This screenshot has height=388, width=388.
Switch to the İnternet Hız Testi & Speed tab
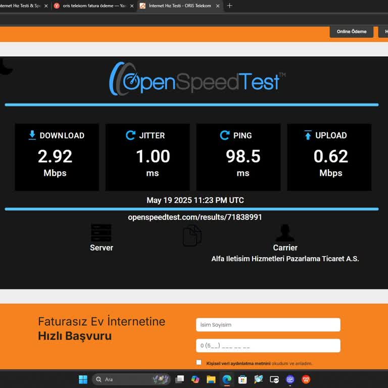point(20,6)
